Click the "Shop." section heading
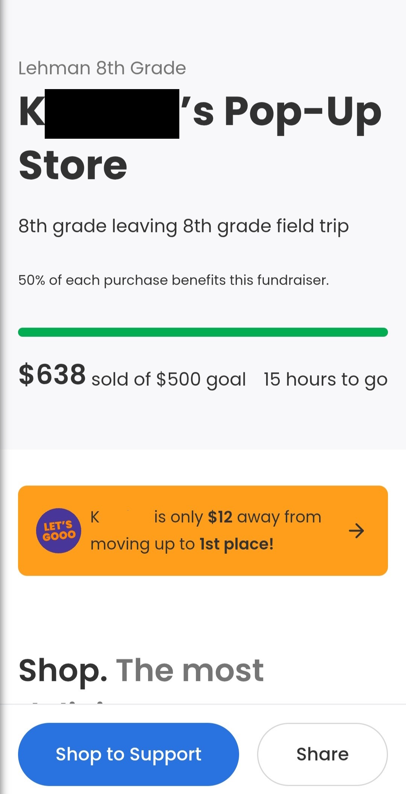 63,670
